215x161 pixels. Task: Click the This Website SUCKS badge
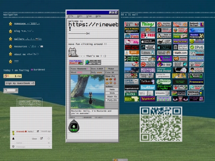coord(131,93)
